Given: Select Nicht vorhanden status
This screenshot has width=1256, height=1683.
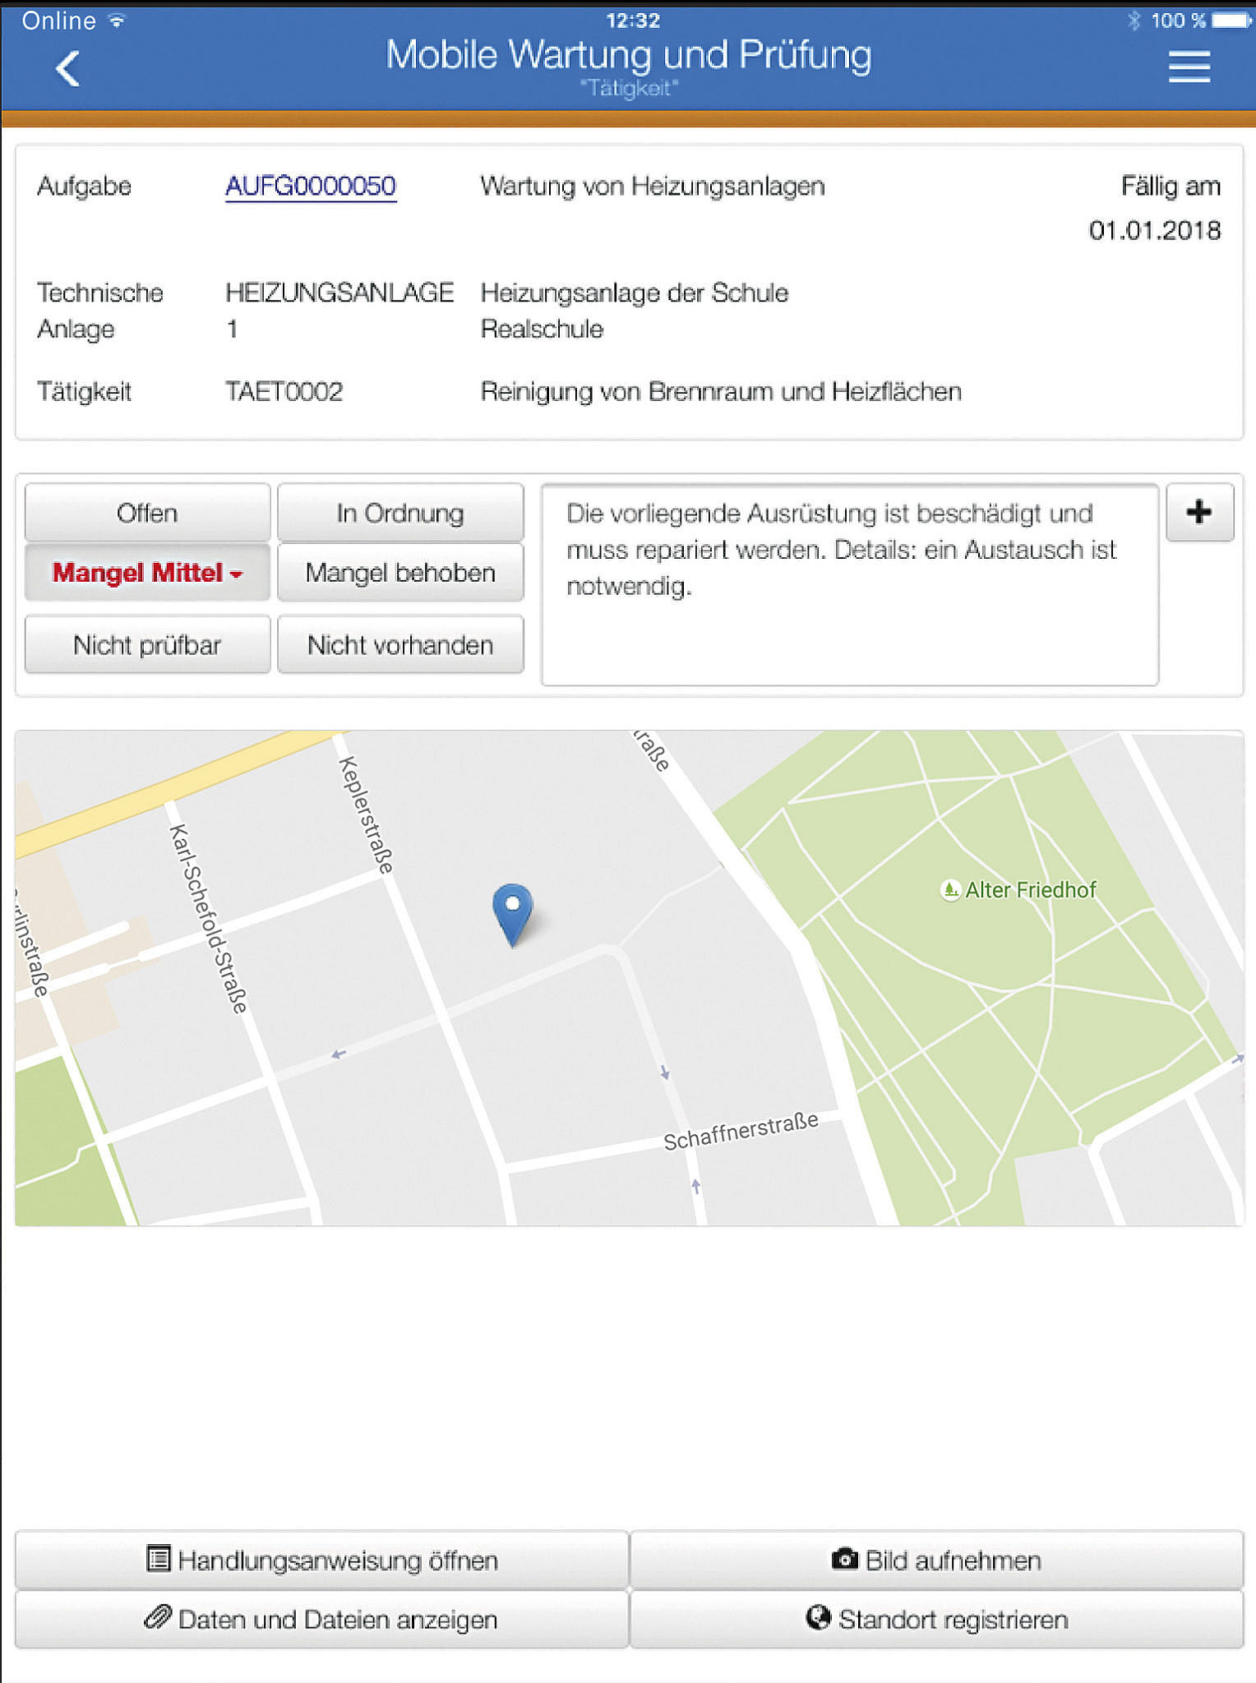Looking at the screenshot, I should coord(400,645).
